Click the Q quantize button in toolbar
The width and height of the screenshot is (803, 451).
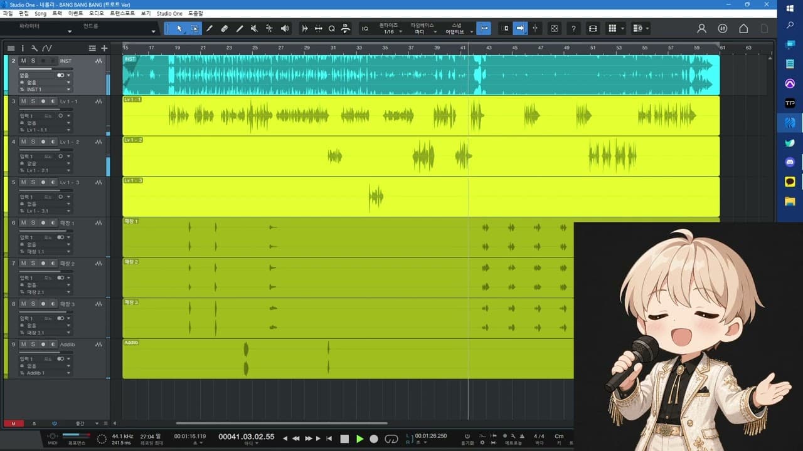332,28
